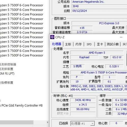
Task: Open the 显卡 tab
Action: tap(100, 44)
